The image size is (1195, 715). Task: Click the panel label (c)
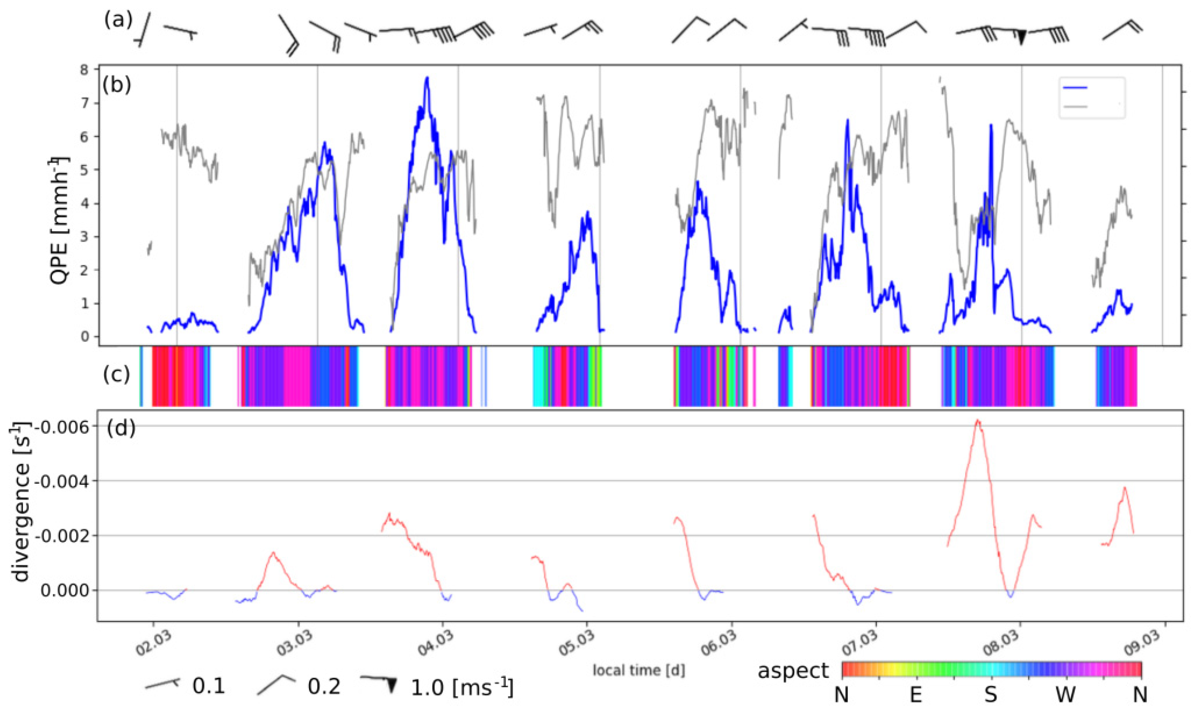click(117, 375)
